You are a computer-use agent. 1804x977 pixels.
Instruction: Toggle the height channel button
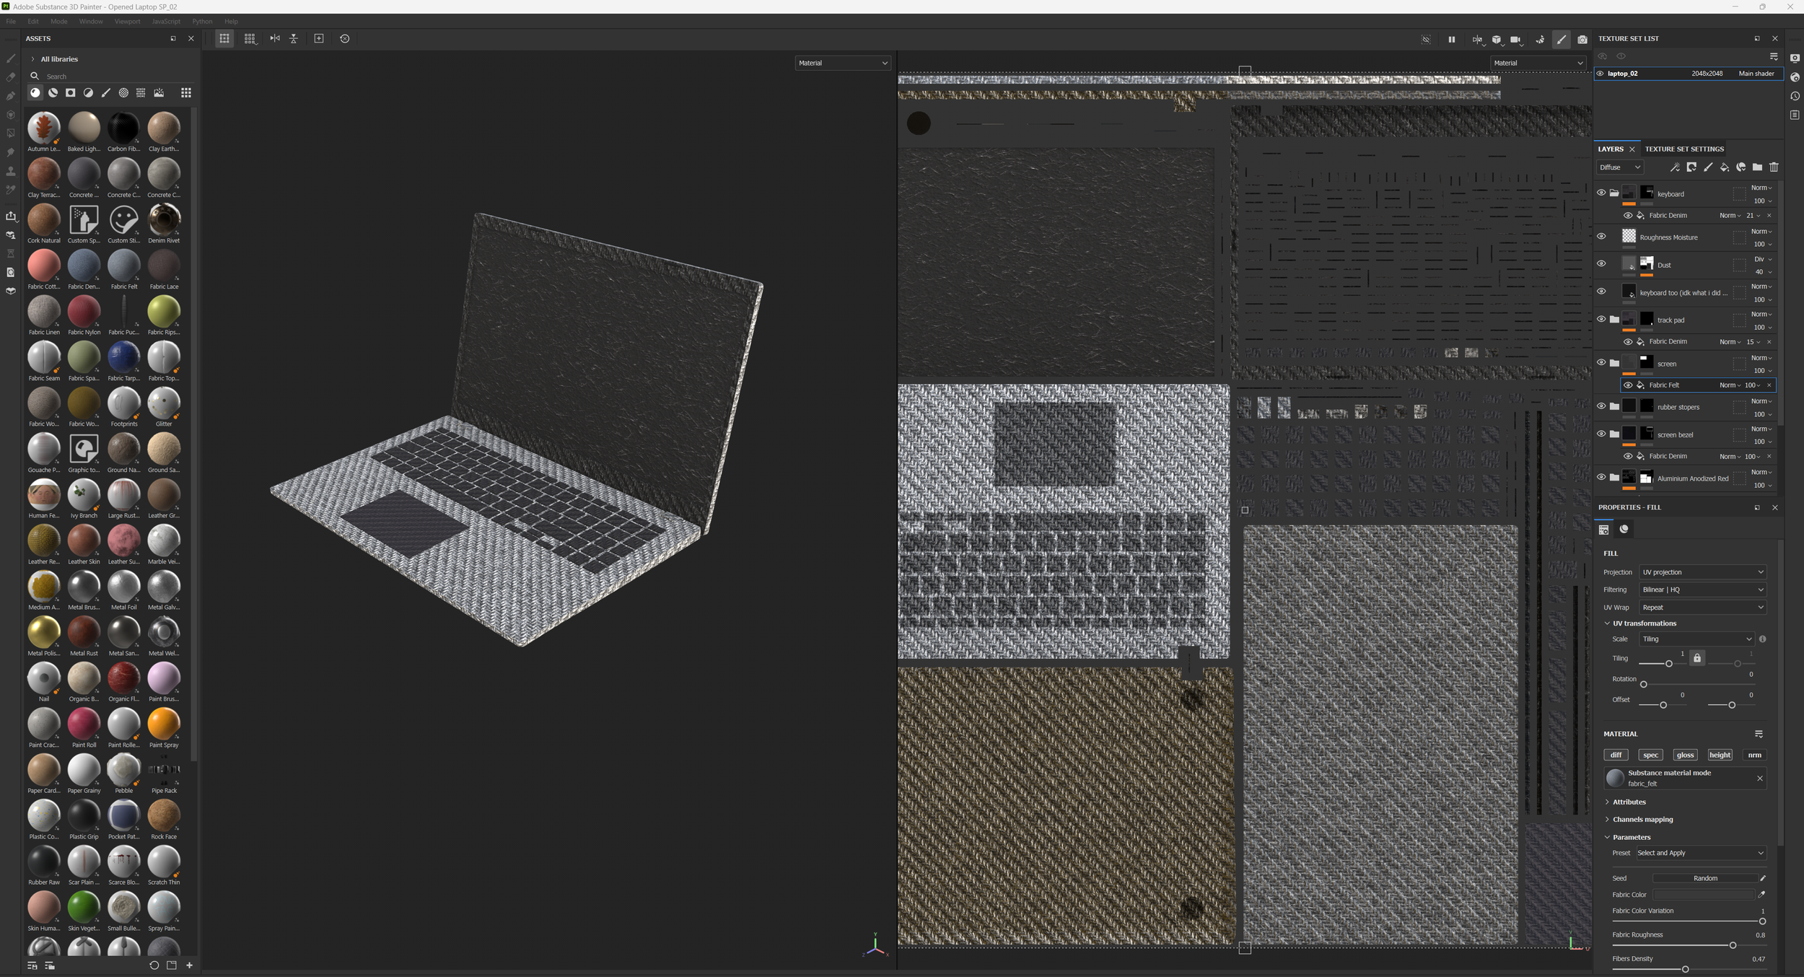click(1720, 755)
